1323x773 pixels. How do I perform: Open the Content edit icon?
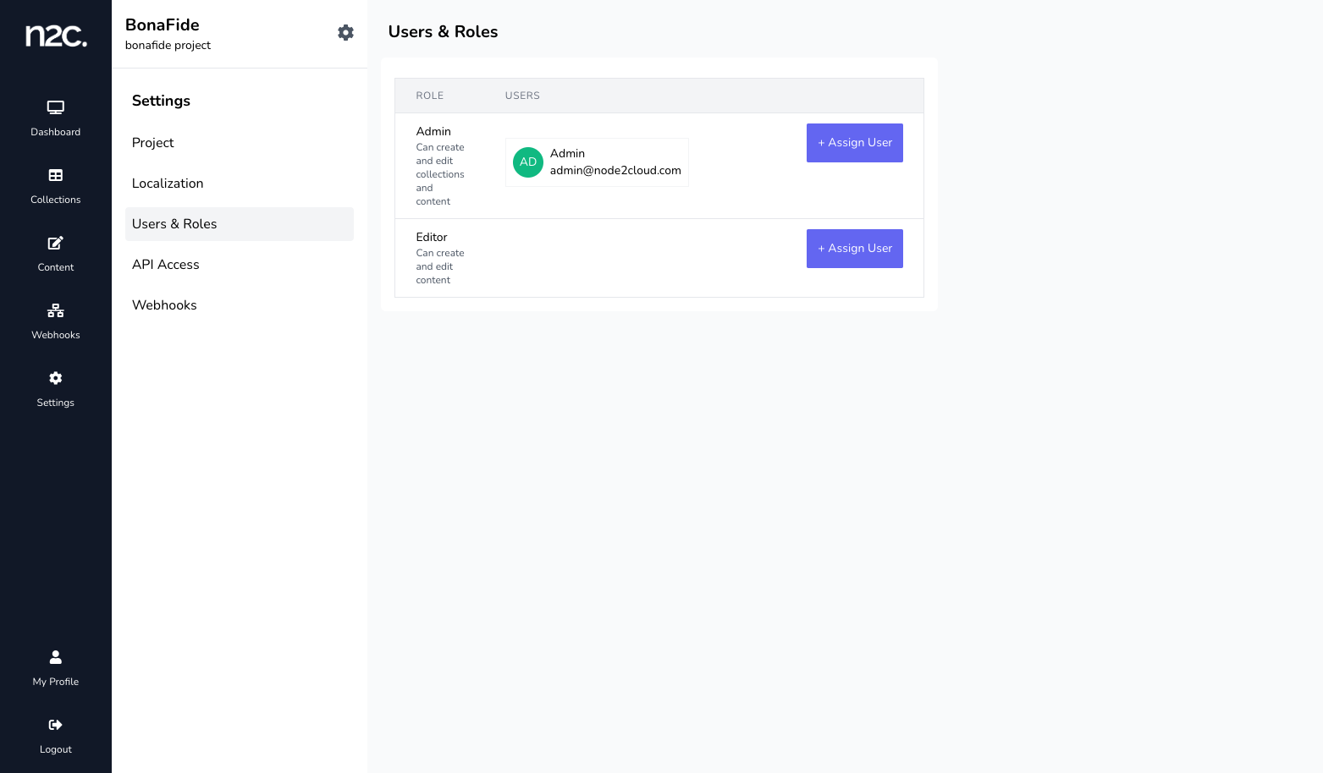pos(56,244)
